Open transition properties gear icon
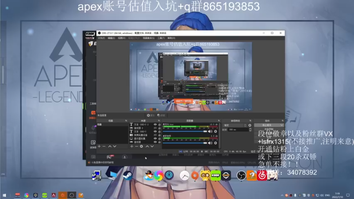This screenshot has height=199, width=354. [250, 125]
